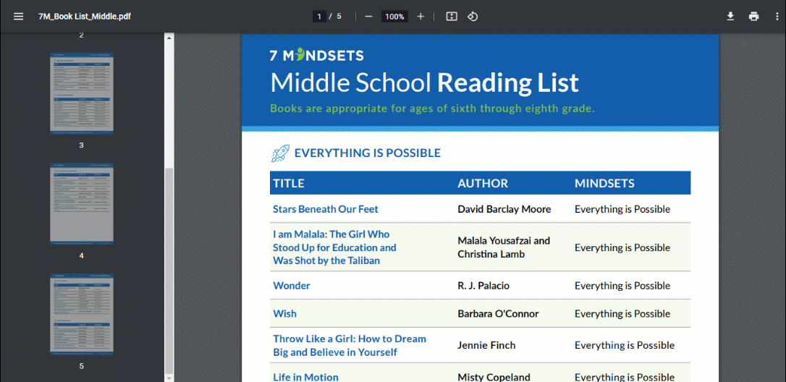Open the Life in Motion link
This screenshot has width=786, height=382.
coord(305,377)
